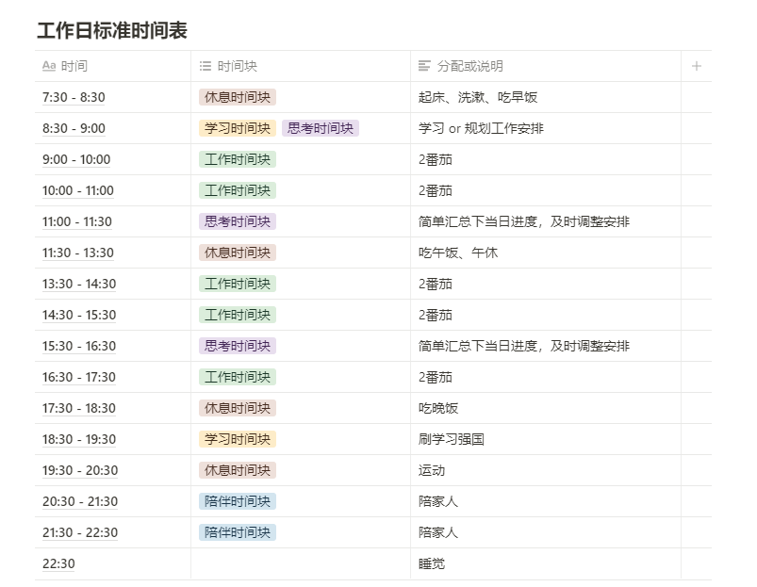757x587 pixels.
Task: Click 陪伴时间块 tag in 20:30 - 21:30 row
Action: (237, 501)
